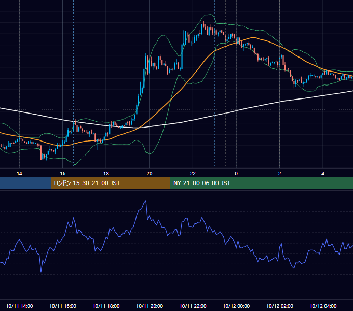The image size is (353, 311).
Task: Click the indicator line's highest peak near 20:00
Action: [146, 201]
